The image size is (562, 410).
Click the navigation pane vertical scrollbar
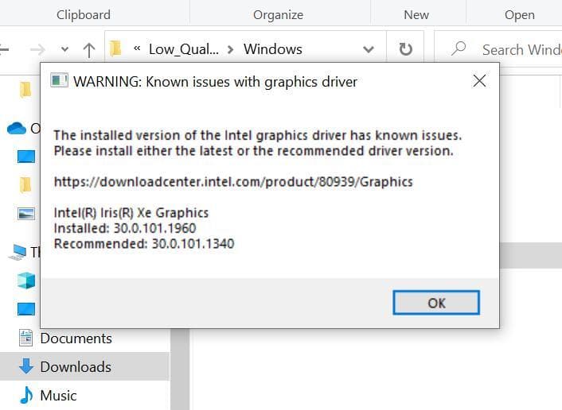click(x=180, y=369)
